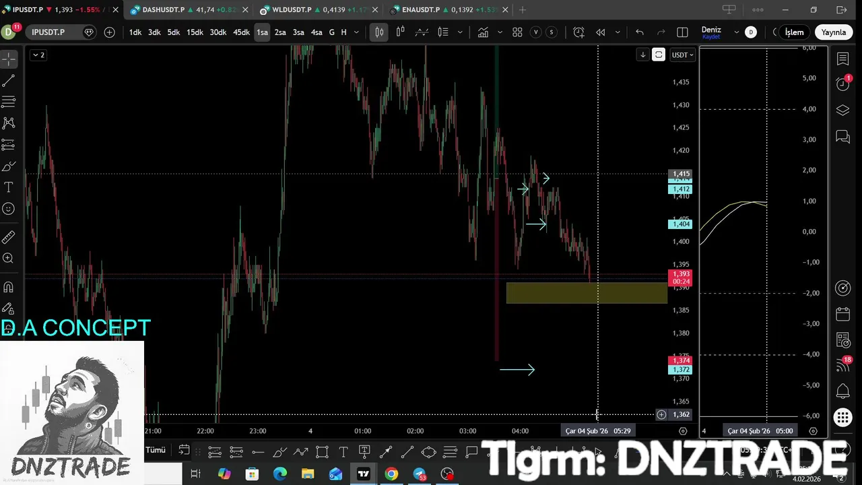The height and width of the screenshot is (485, 862).
Task: Open the apps grid in the right sidebar
Action: pos(842,418)
